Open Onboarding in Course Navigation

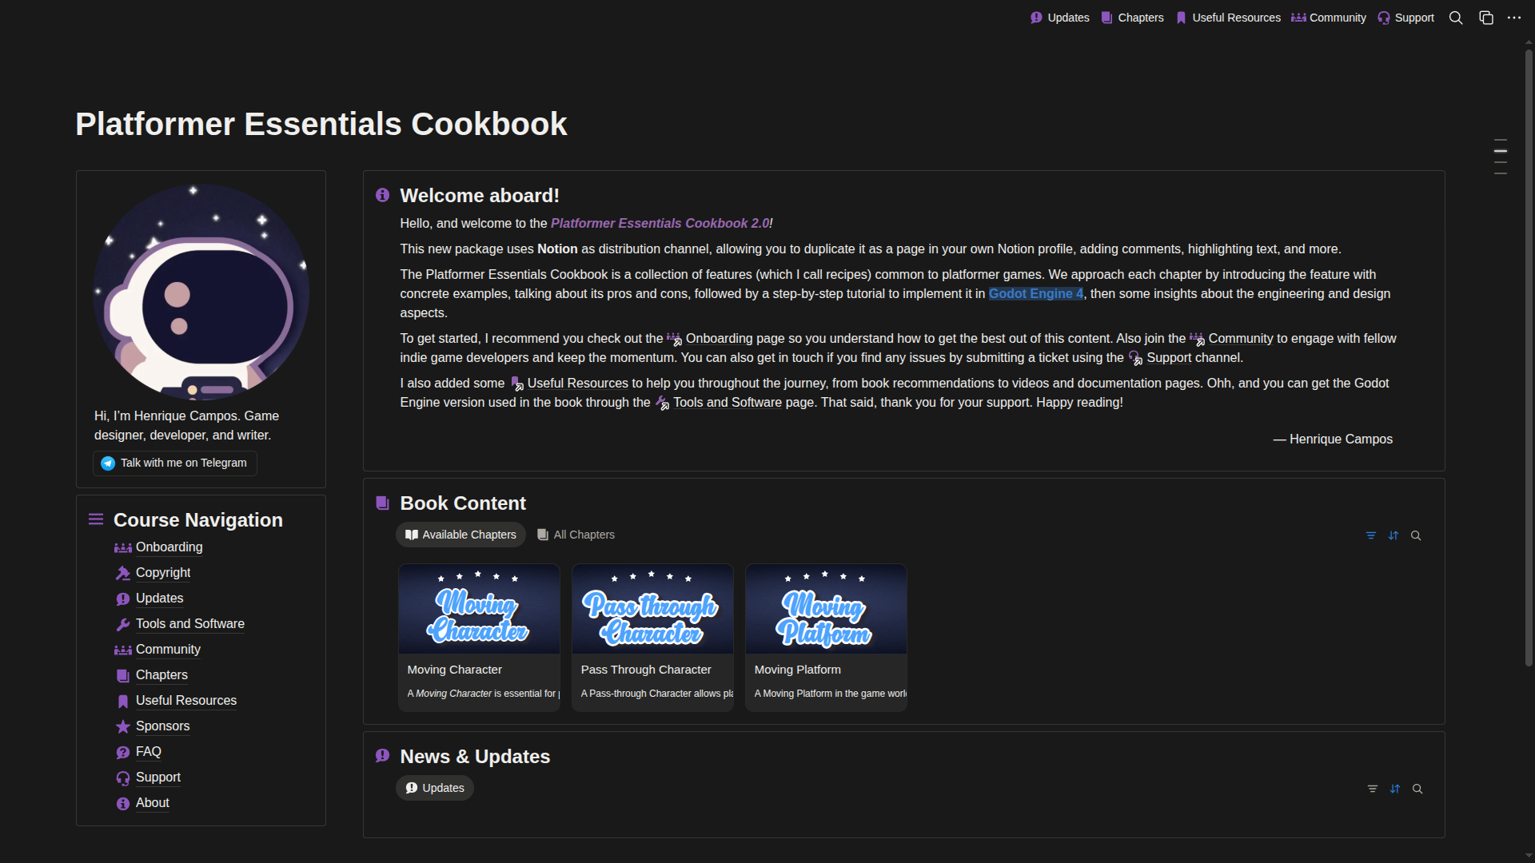point(169,547)
